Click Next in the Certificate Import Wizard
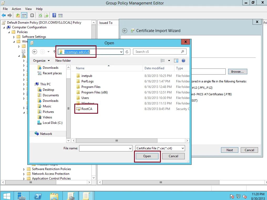The height and width of the screenshot is (200, 267). click(229, 150)
